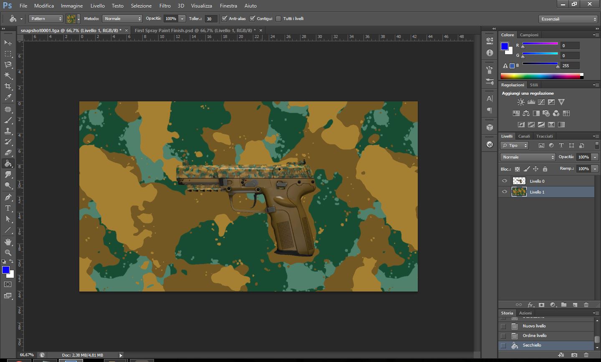
Task: Select the Zoom tool
Action: click(x=8, y=253)
